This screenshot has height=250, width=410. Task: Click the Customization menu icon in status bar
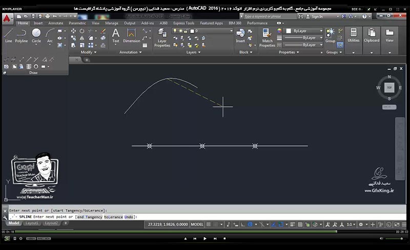pyautogui.click(x=404, y=224)
